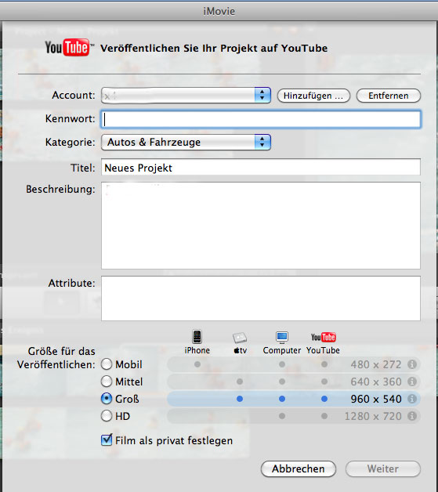The height and width of the screenshot is (492, 438).
Task: Click the YouTube logo in the header
Action: point(69,47)
